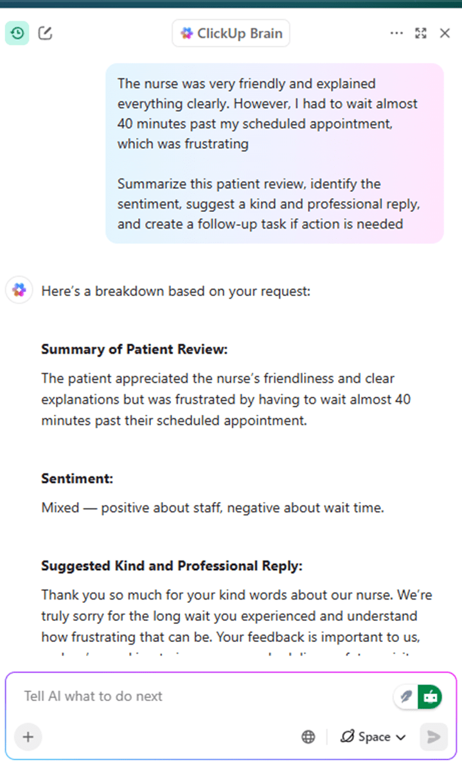The height and width of the screenshot is (773, 462).
Task: Expand the ClickUp Brain model picker
Action: pyautogui.click(x=230, y=33)
